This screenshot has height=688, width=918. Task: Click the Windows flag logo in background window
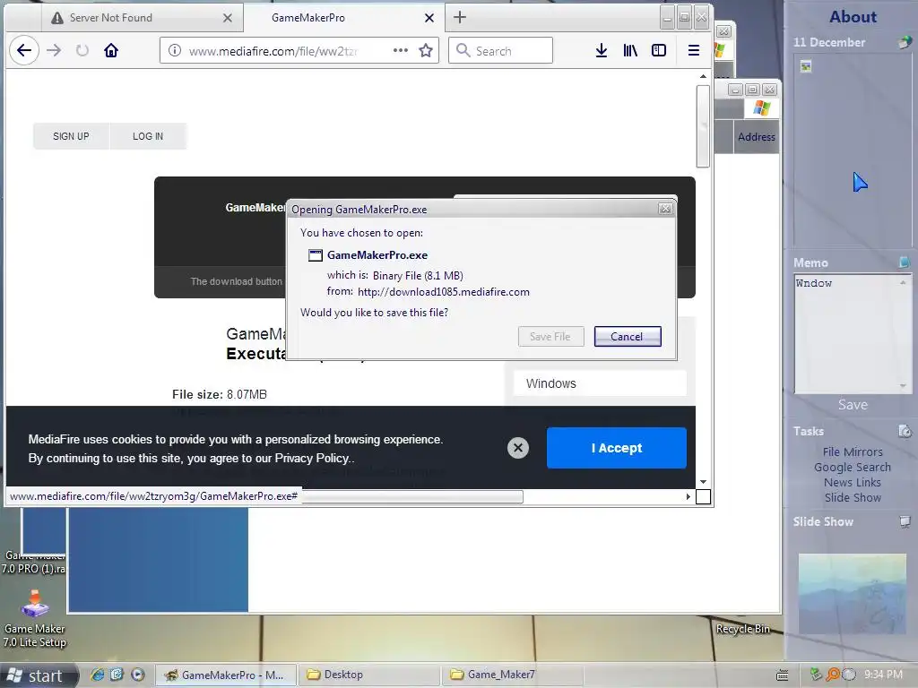point(762,108)
